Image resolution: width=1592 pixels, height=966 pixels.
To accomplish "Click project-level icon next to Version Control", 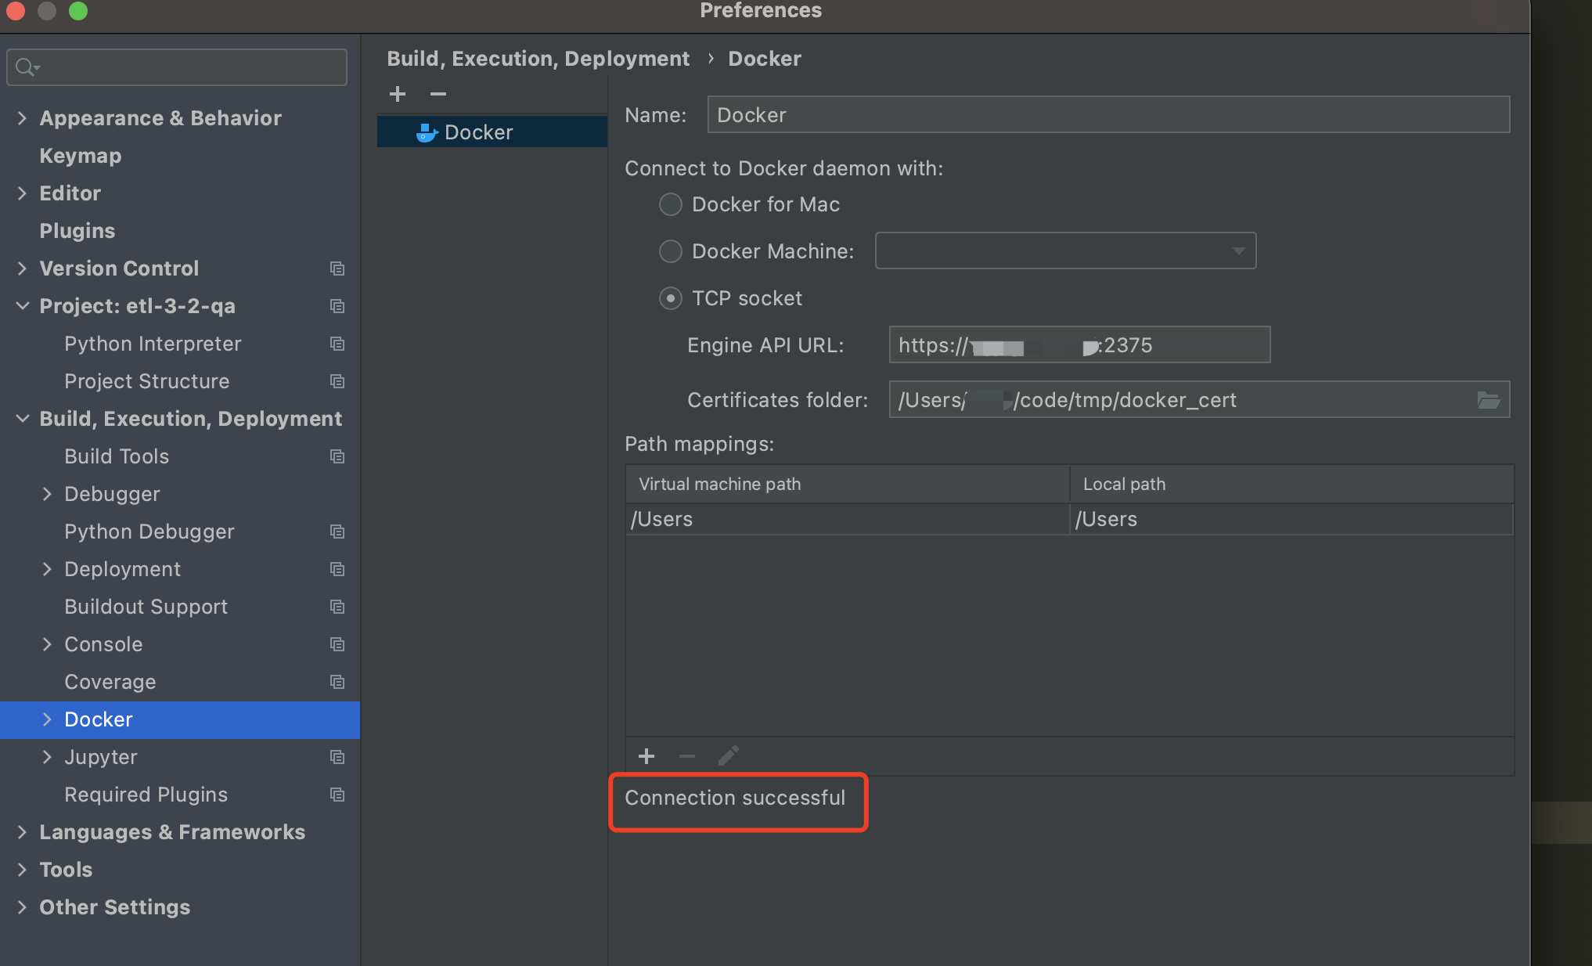I will [x=337, y=269].
